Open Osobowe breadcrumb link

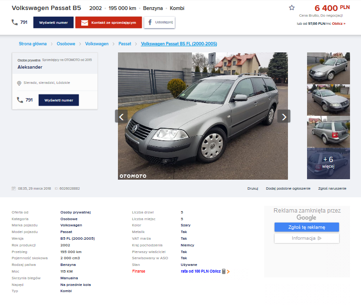coord(66,44)
